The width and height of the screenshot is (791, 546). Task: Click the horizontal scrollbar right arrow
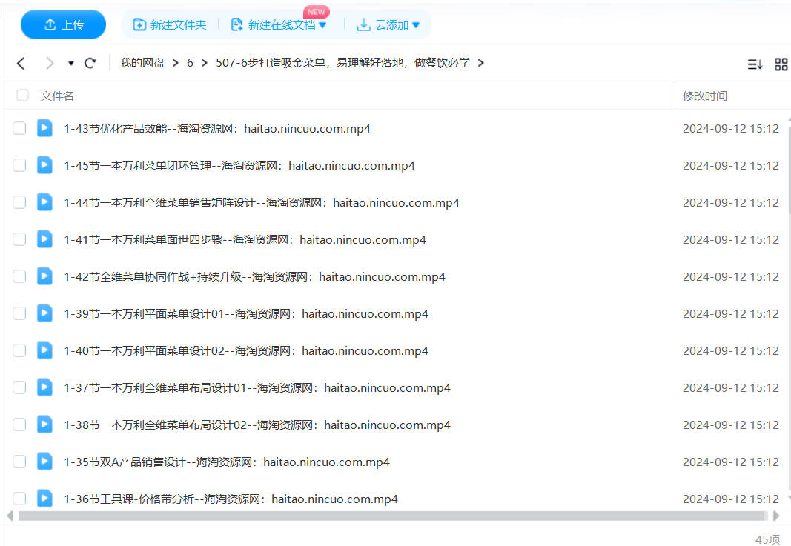click(776, 516)
